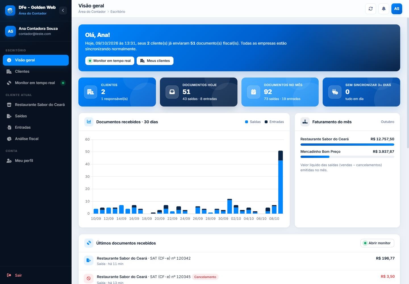Image resolution: width=409 pixels, height=284 pixels.
Task: Open Monitor em tempo real sidebar item
Action: coord(36,83)
